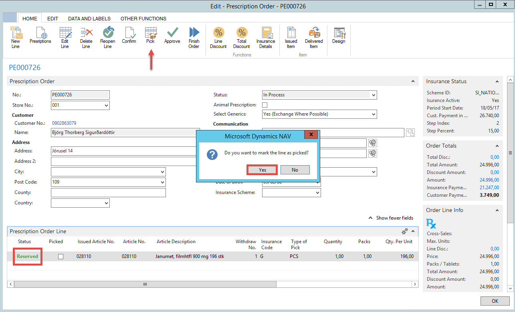This screenshot has height=312, width=515.
Task: Click No in the confirmation dialog
Action: click(295, 170)
